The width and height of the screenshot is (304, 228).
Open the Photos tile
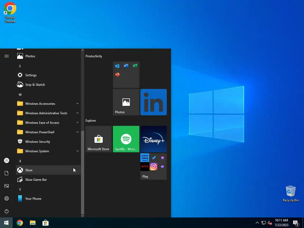[x=126, y=102]
